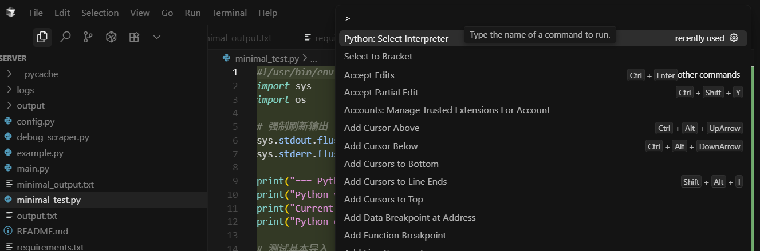
Task: Open the Extensions view icon
Action: tap(134, 37)
